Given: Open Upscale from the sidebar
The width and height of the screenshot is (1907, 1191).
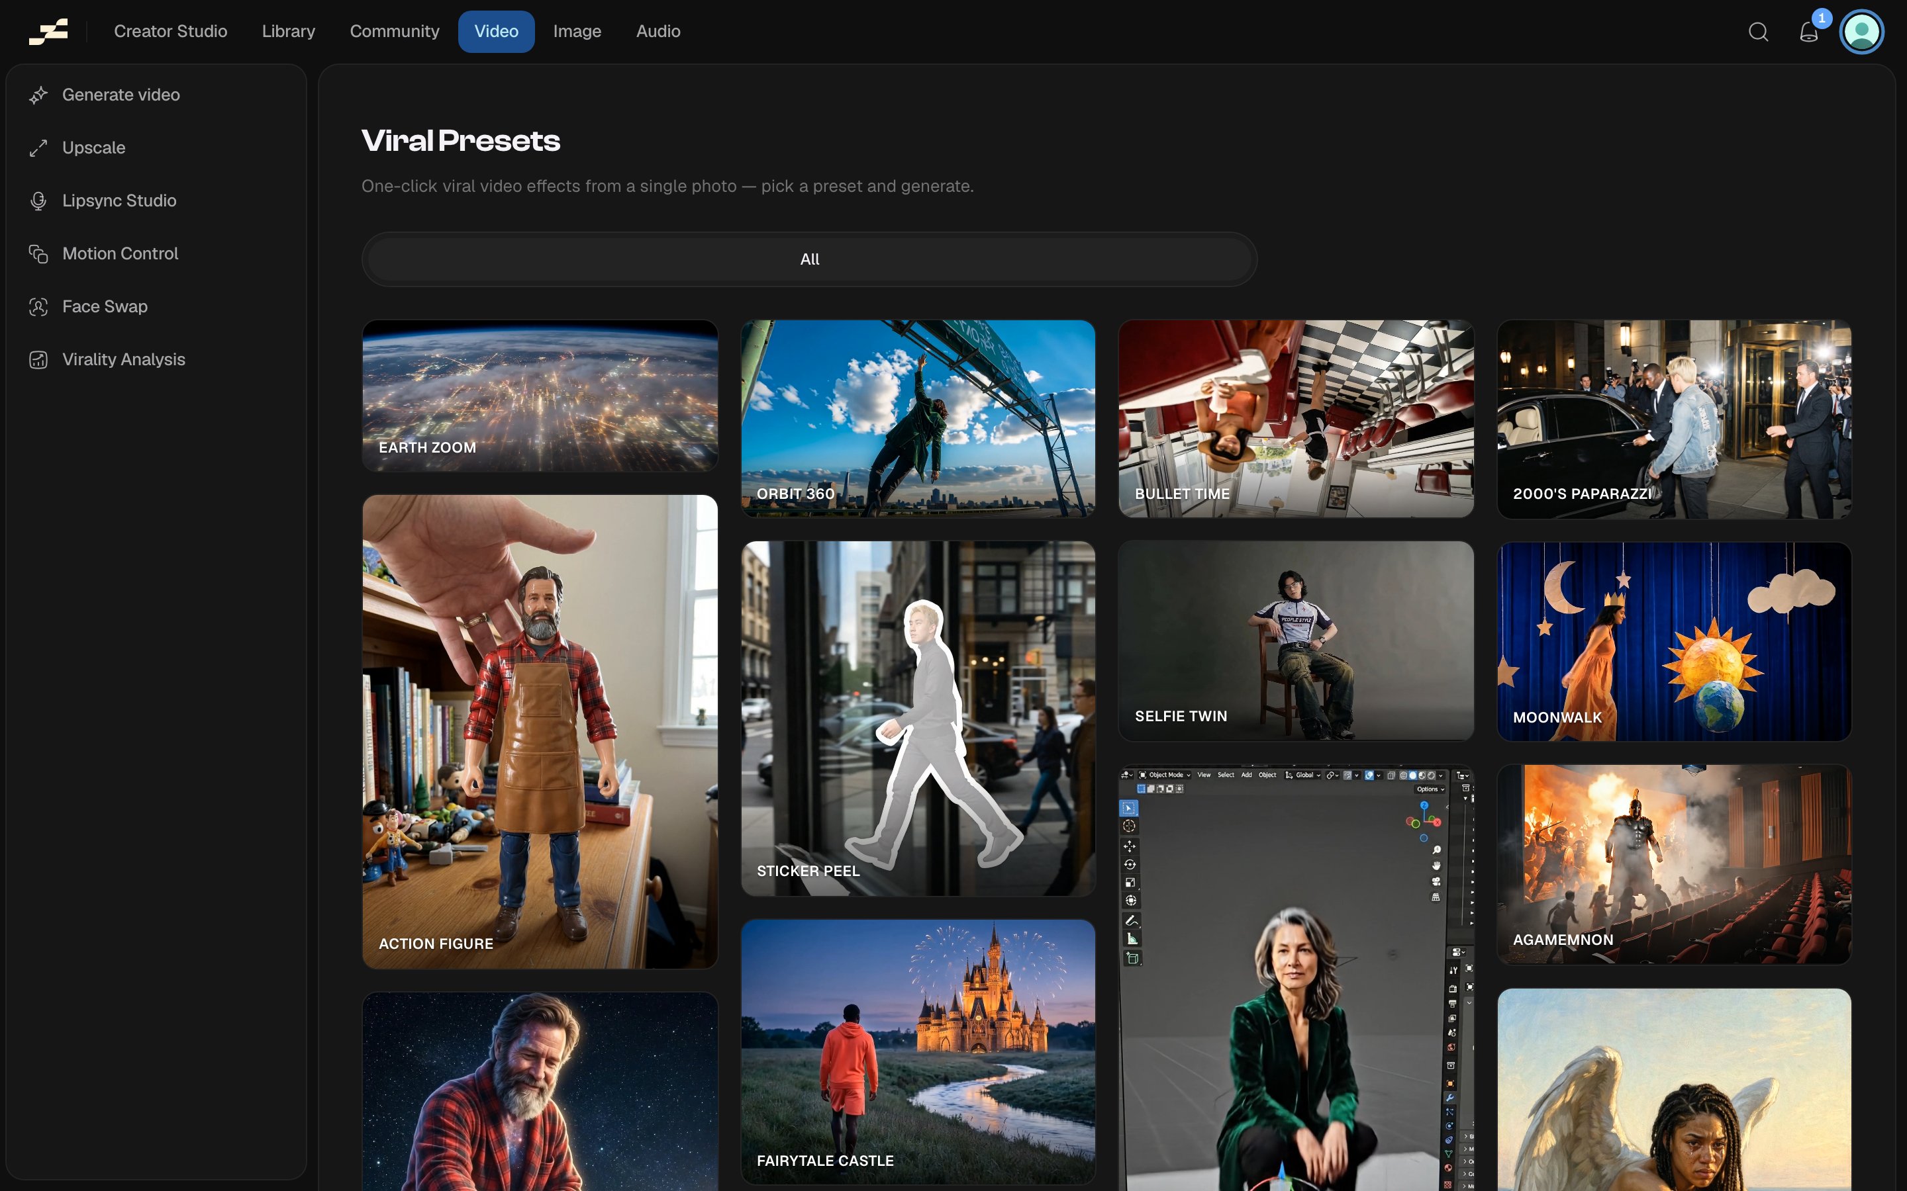Looking at the screenshot, I should pyautogui.click(x=156, y=148).
